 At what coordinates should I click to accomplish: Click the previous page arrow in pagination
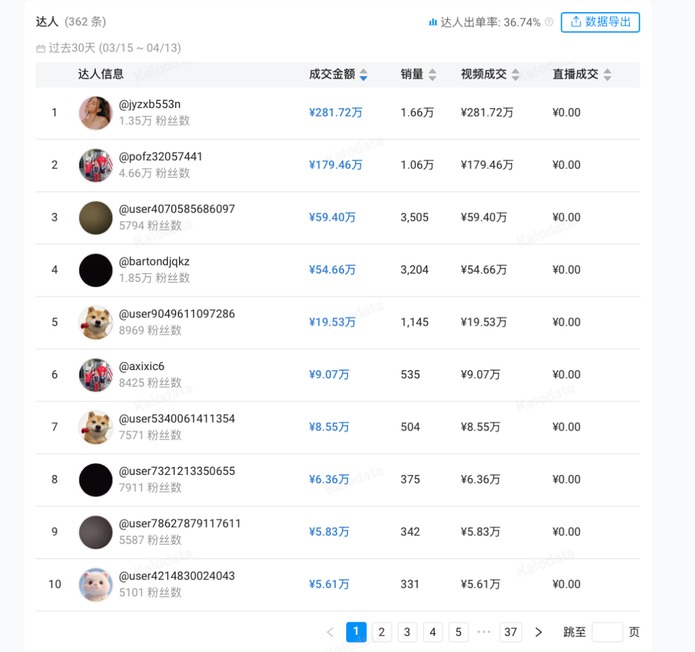coord(329,632)
